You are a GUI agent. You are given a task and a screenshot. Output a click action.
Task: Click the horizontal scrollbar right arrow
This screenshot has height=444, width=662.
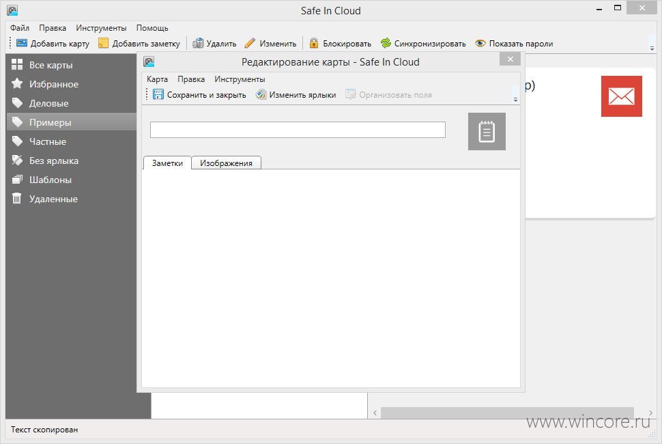tap(650, 413)
